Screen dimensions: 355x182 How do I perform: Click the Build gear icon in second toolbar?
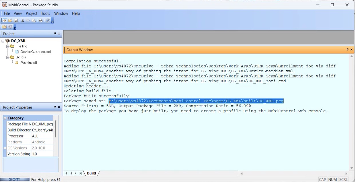[11, 27]
